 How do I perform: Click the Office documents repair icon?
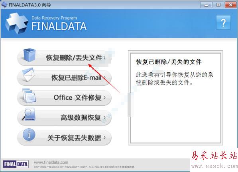(29, 96)
